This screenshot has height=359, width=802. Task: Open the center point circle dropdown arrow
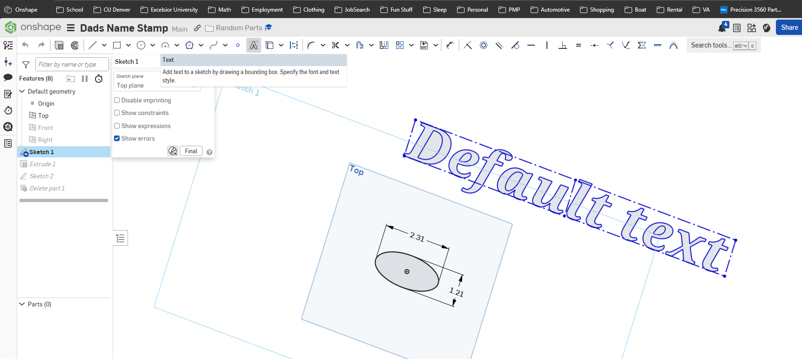coord(153,45)
